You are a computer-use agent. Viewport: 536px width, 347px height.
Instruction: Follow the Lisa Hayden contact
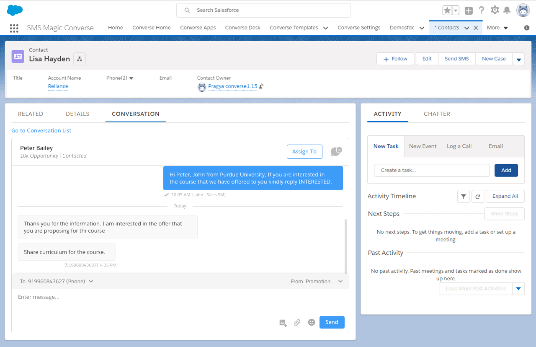coord(395,59)
